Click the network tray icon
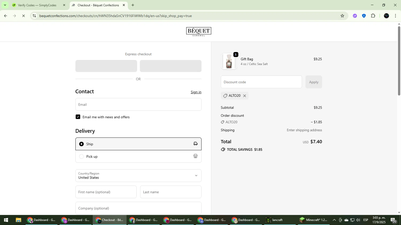Screen dimensions: 401x225 pyautogui.click(x=352, y=220)
